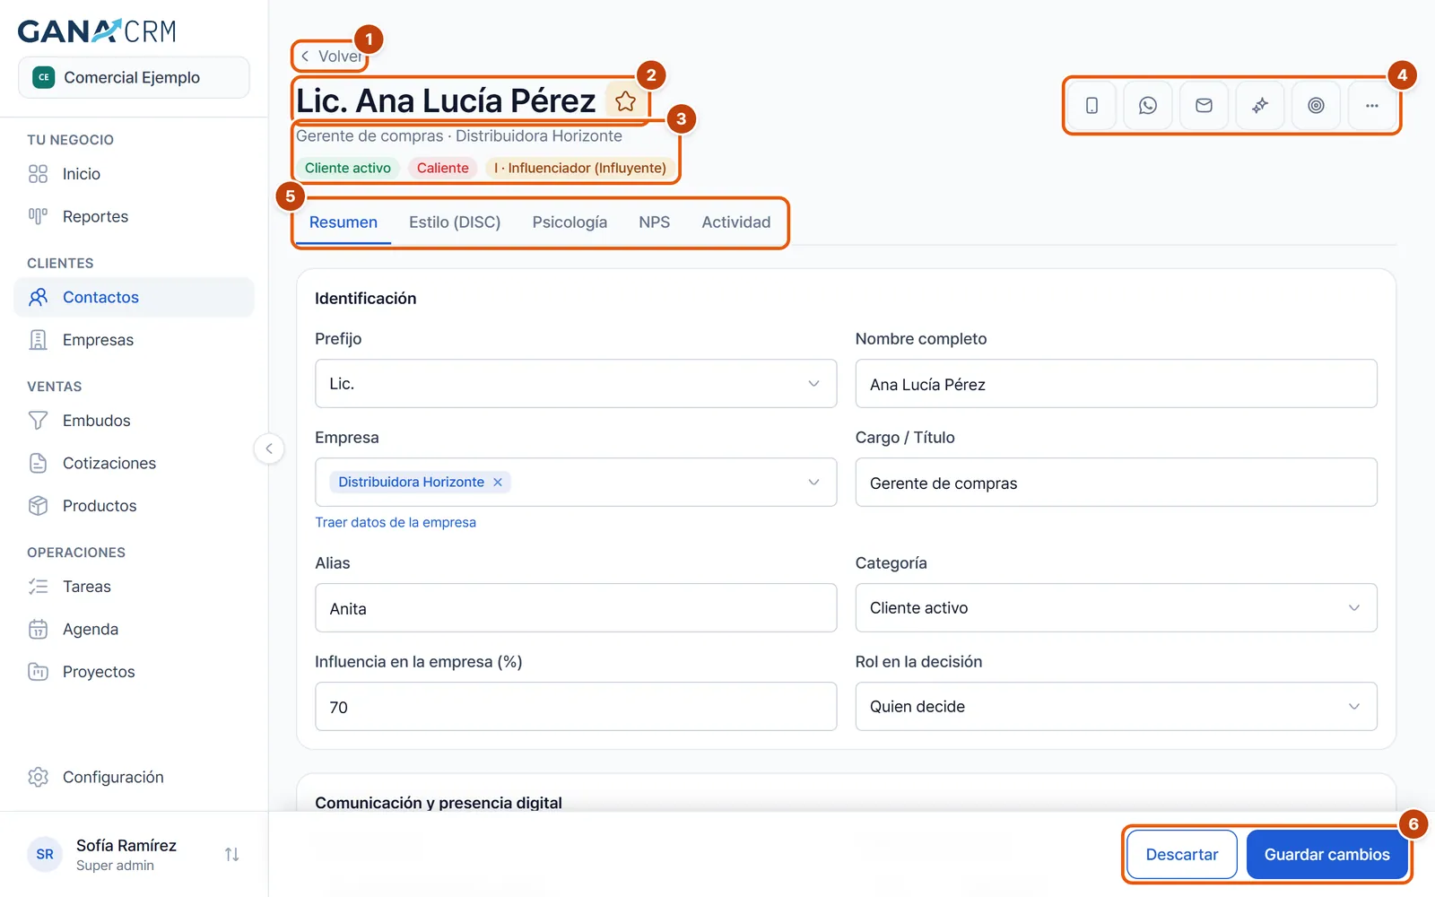1435x897 pixels.
Task: Go to Productos
Action: (x=135, y=506)
